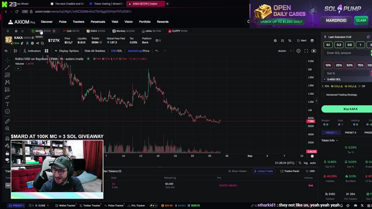Open the hexagon settings icon near Alert
The width and height of the screenshot is (372, 209).
click(x=275, y=41)
